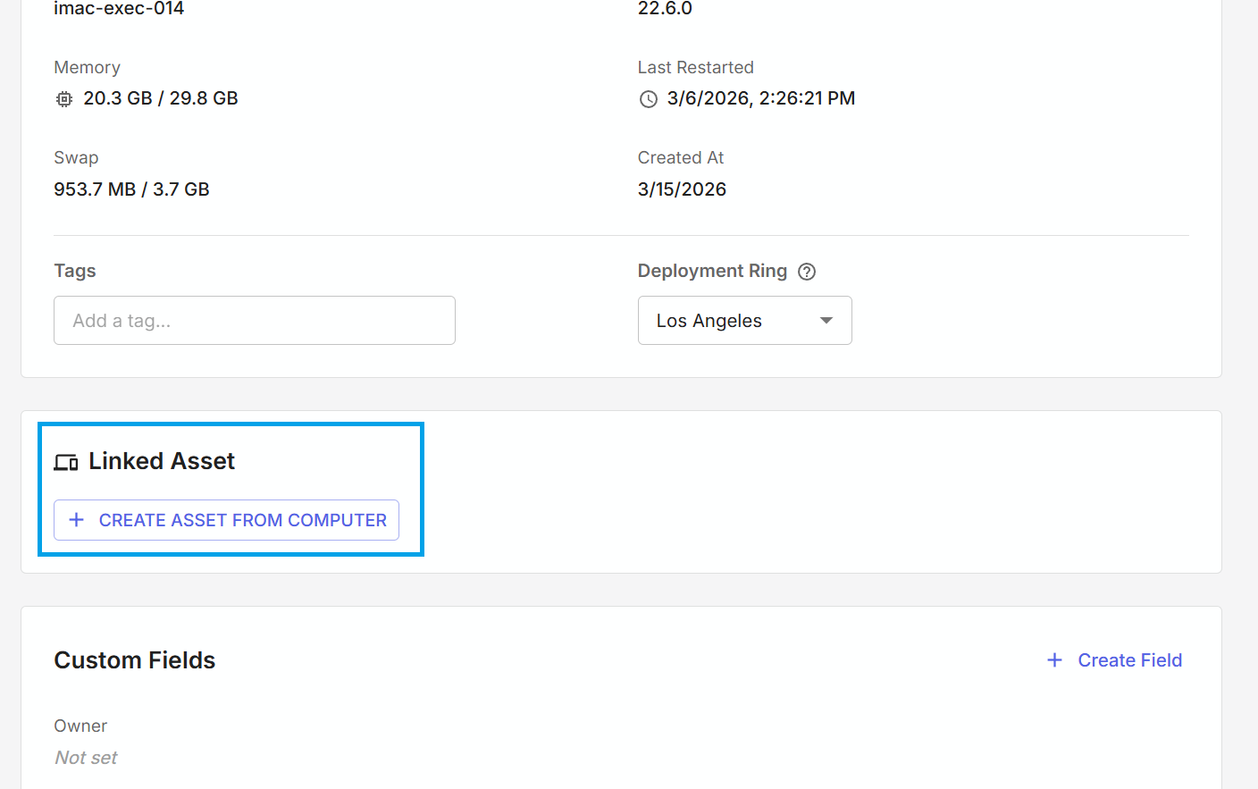Open the Deployment Ring help tooltip icon
The width and height of the screenshot is (1258, 789).
tap(807, 272)
